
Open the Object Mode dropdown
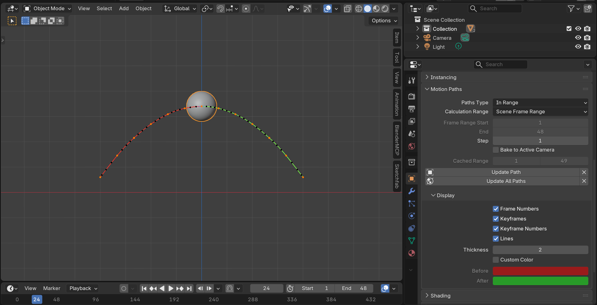click(x=48, y=9)
